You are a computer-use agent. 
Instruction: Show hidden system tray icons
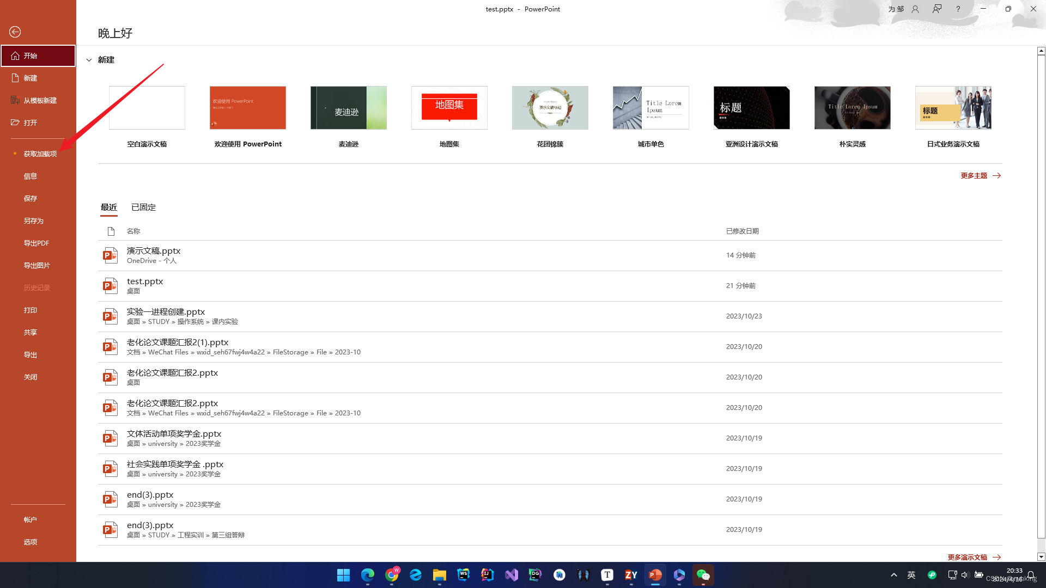click(x=893, y=575)
